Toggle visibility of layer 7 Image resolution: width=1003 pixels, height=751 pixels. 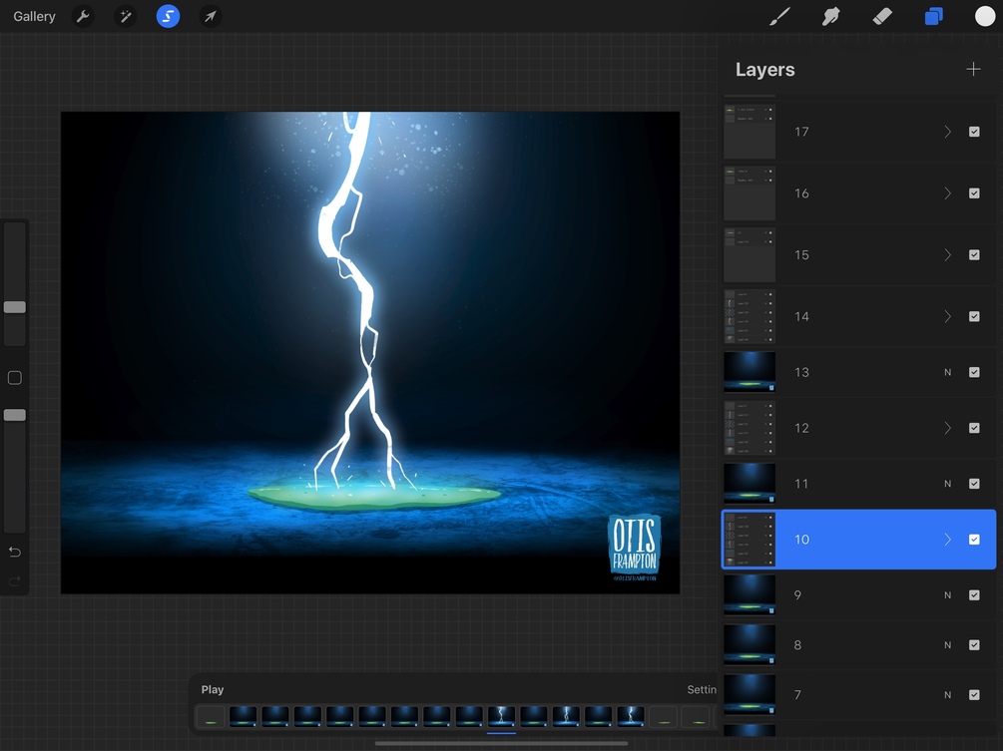[974, 695]
